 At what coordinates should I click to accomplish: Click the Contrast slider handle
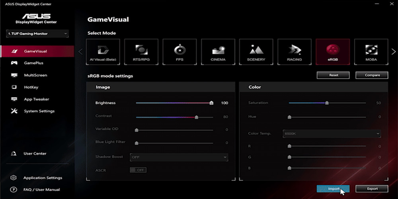tap(197, 117)
